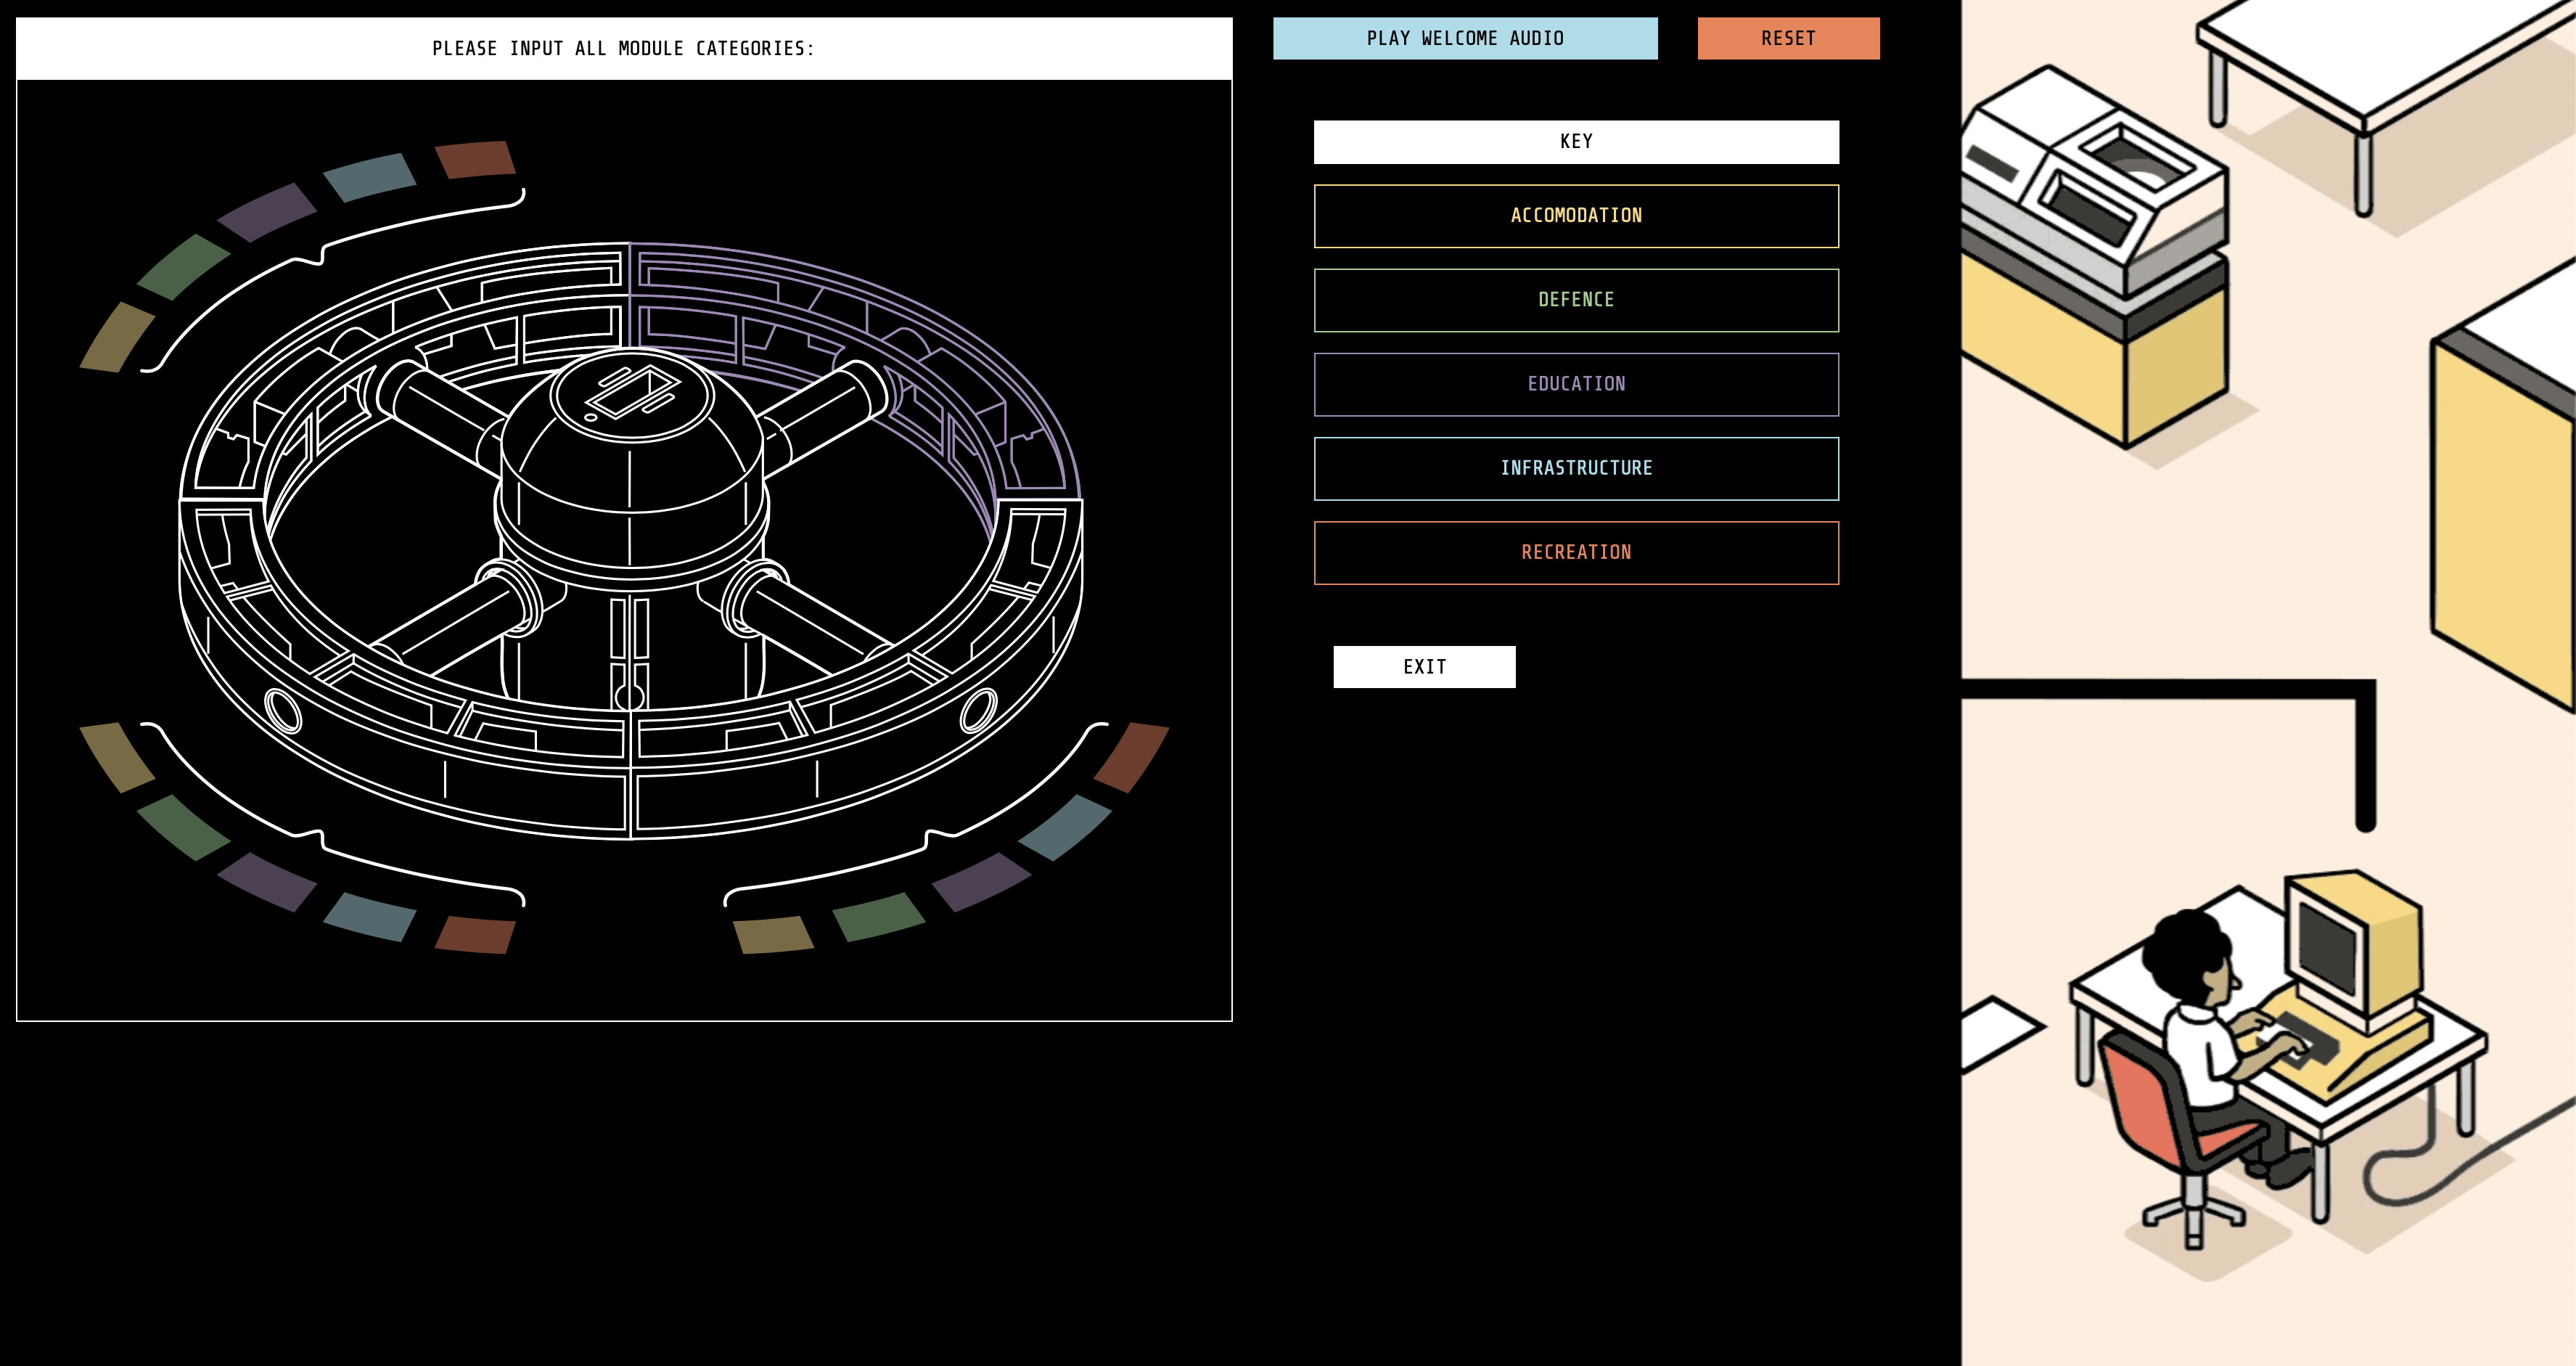
Task: Pick the green swatch in the bottom-right arc
Action: (878, 917)
